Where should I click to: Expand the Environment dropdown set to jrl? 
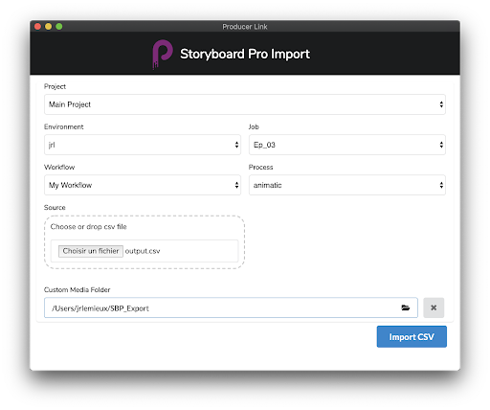coord(143,145)
